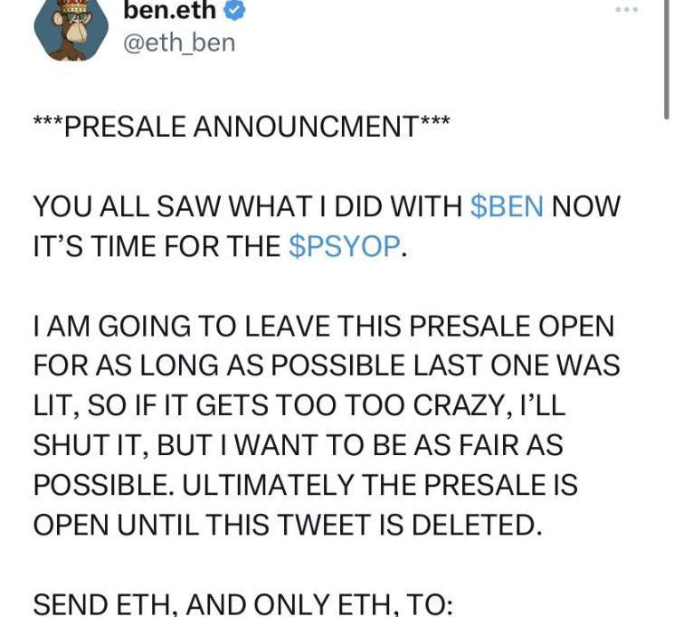Click the text 'IT'S TIME FOR THE'

157,247
